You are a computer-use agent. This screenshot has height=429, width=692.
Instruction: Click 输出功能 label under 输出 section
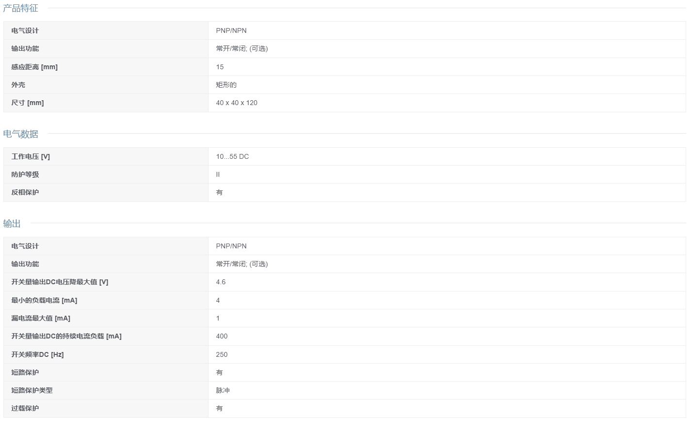[25, 264]
